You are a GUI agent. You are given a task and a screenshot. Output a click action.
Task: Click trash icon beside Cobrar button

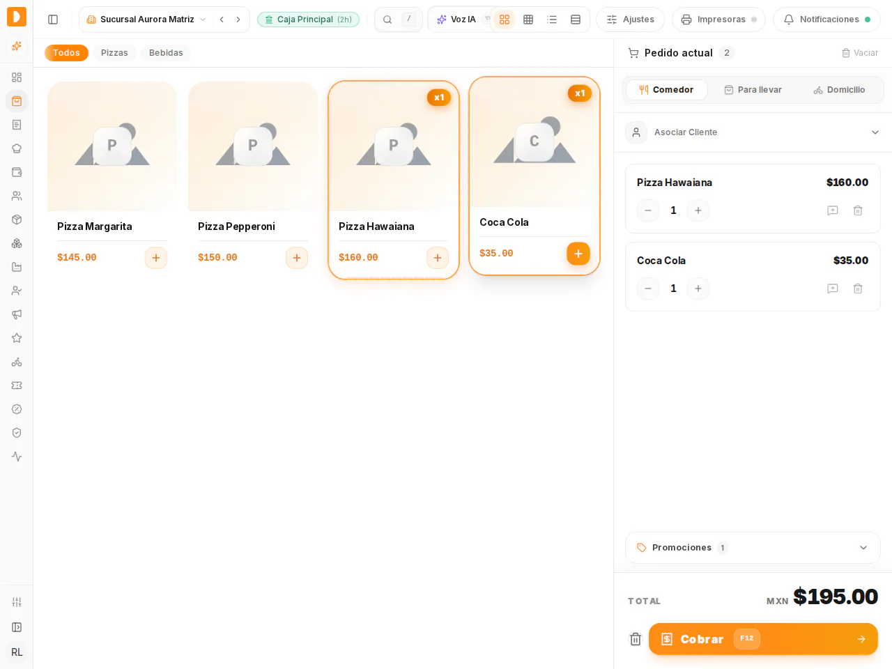[636, 639]
